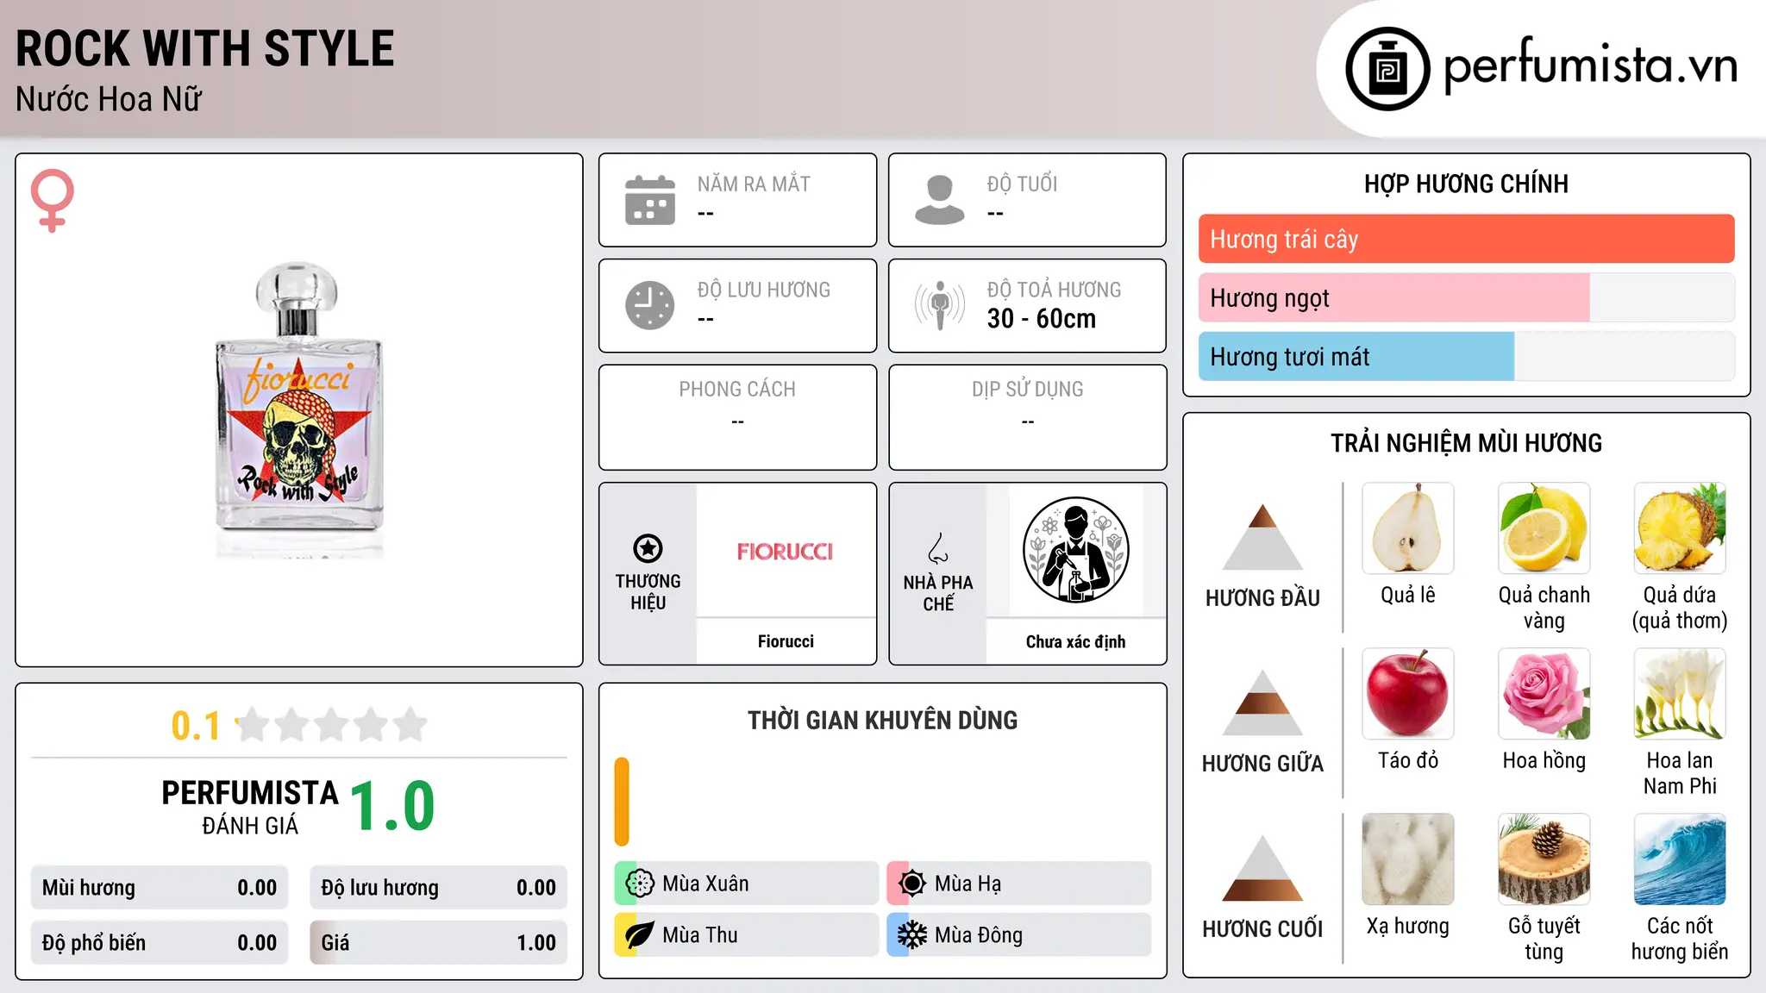Click the perfumista perfume bottle logo icon

[x=1387, y=69]
